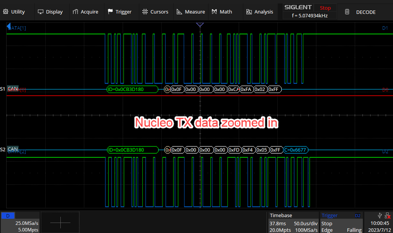Click the 50.0us/div timebase value
The width and height of the screenshot is (393, 233).
coord(306,223)
